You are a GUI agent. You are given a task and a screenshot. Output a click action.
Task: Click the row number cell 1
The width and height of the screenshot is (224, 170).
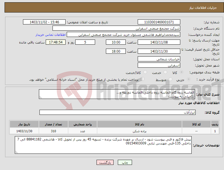tap(215, 131)
